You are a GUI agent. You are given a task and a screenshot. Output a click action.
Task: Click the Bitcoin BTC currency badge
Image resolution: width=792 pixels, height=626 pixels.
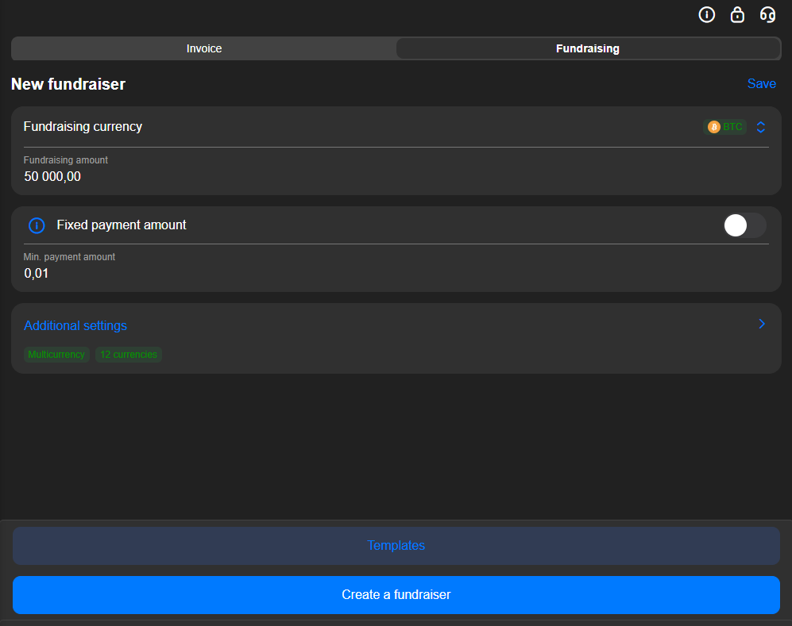tap(724, 127)
